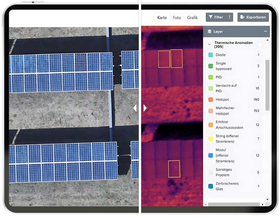Click the Hotspot orange color swatch
Screen dimensions: 280x218
[211, 100]
